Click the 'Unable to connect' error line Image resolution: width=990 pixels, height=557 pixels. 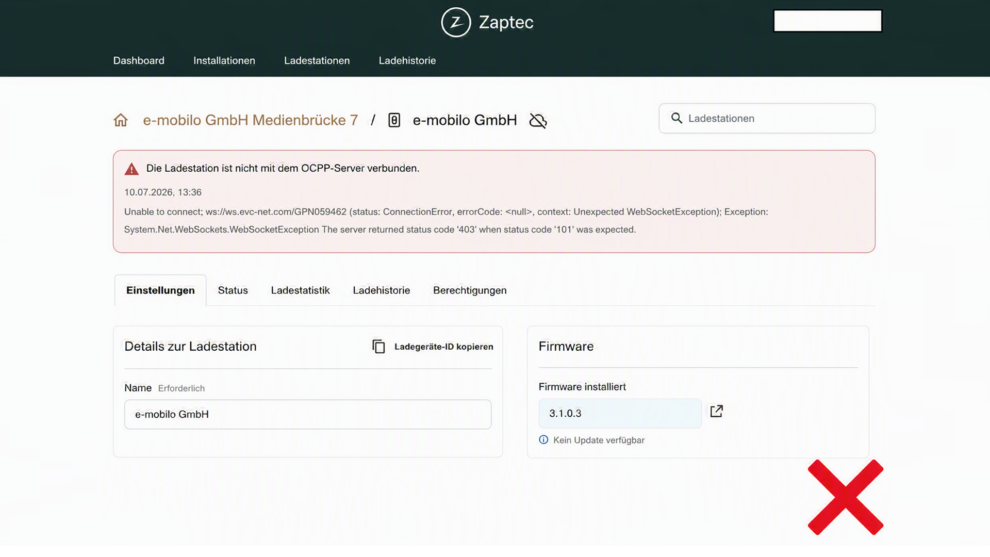point(446,211)
